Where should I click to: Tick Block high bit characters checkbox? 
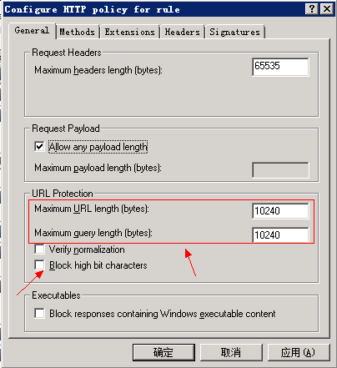pyautogui.click(x=39, y=265)
